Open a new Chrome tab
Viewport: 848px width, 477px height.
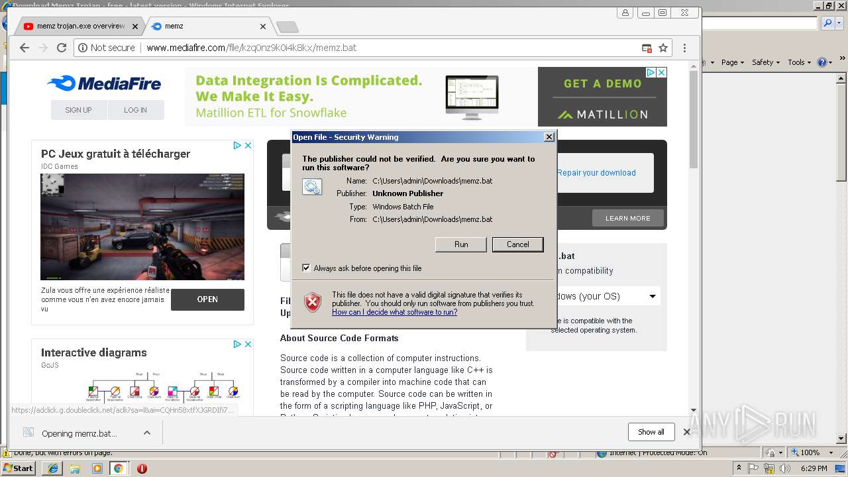point(288,26)
